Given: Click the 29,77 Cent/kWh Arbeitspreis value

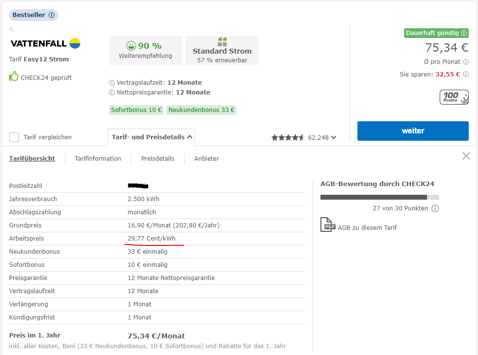Looking at the screenshot, I should point(152,239).
